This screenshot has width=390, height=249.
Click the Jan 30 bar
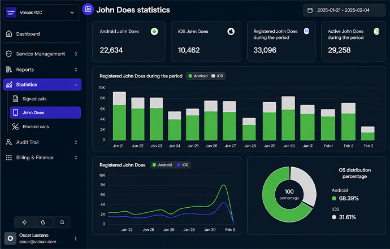pos(288,118)
